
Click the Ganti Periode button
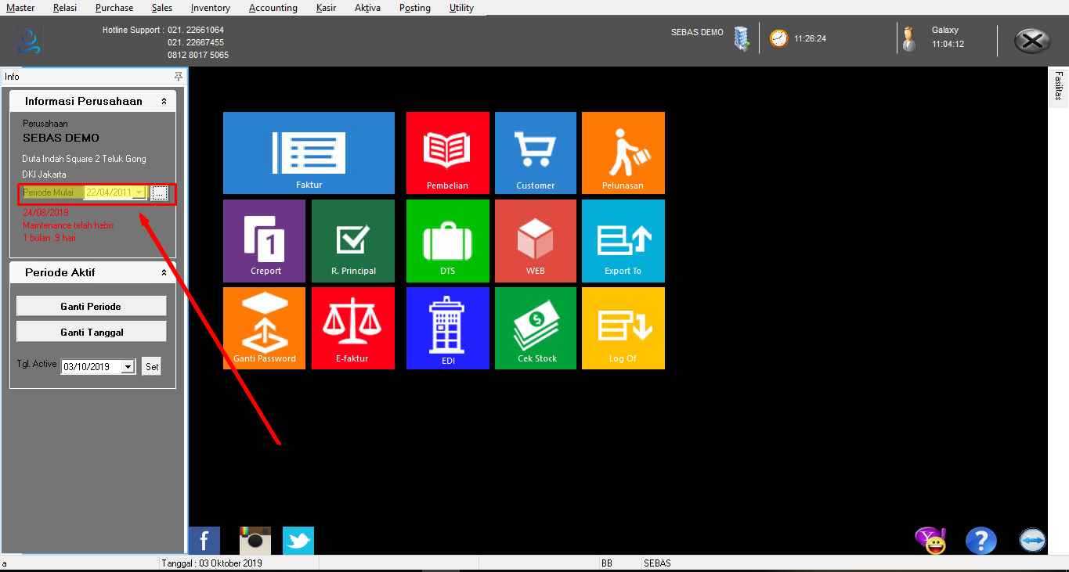click(x=91, y=306)
